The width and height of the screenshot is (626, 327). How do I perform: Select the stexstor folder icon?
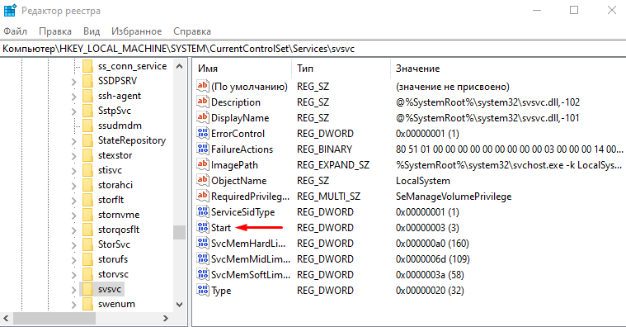click(87, 155)
